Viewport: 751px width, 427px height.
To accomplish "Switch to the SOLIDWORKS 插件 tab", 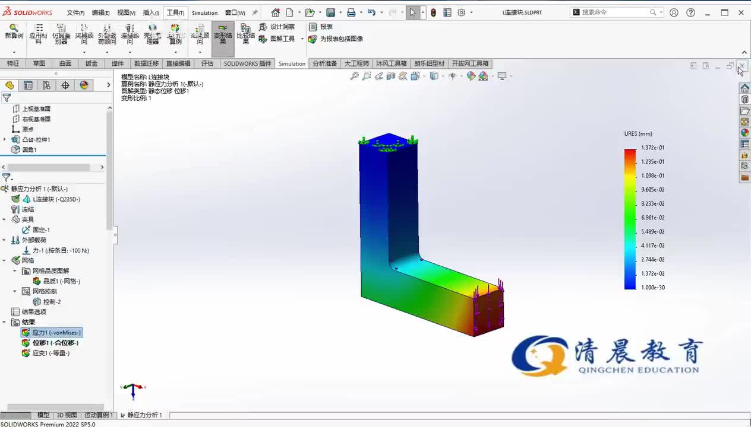I will (x=247, y=63).
